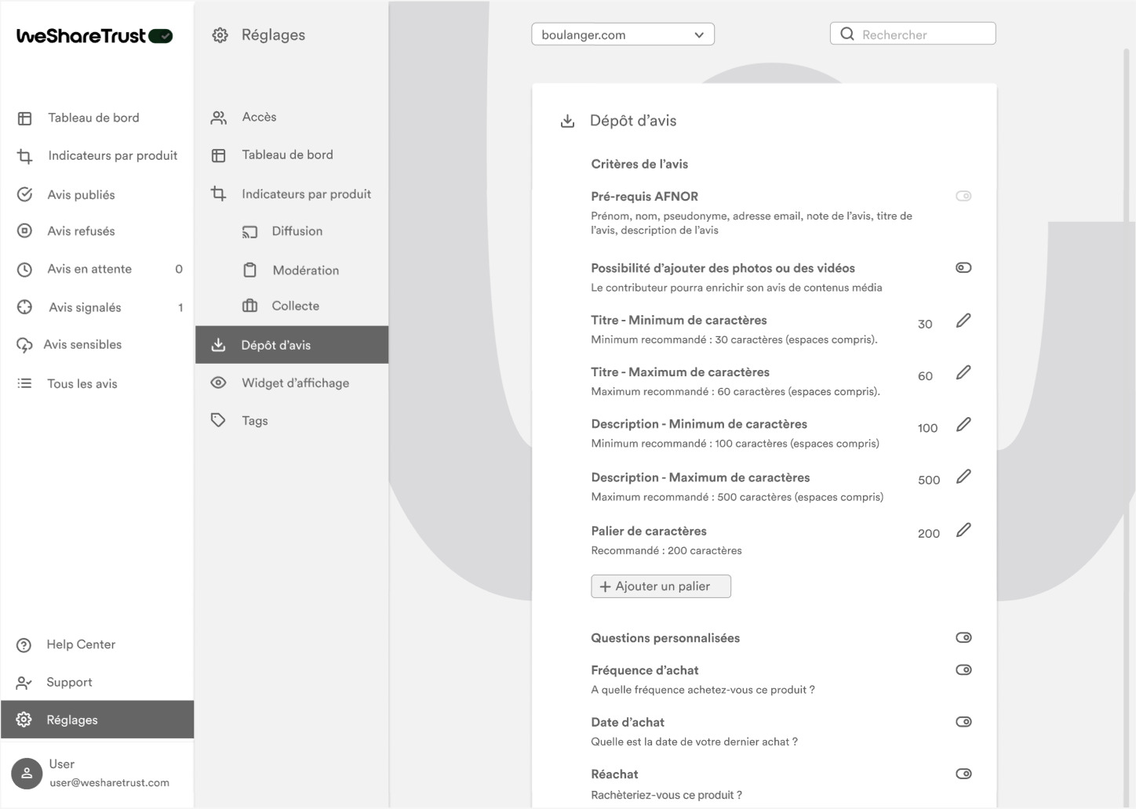Click the WeShareTrust logo
Image resolution: width=1136 pixels, height=809 pixels.
(x=94, y=36)
